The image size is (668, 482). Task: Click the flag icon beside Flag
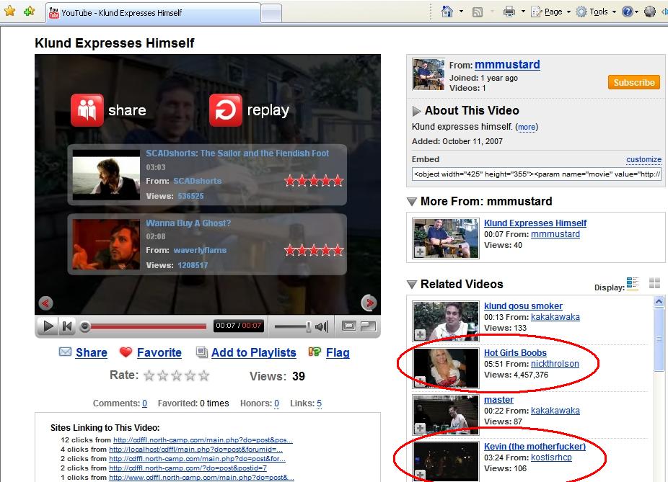click(x=315, y=352)
